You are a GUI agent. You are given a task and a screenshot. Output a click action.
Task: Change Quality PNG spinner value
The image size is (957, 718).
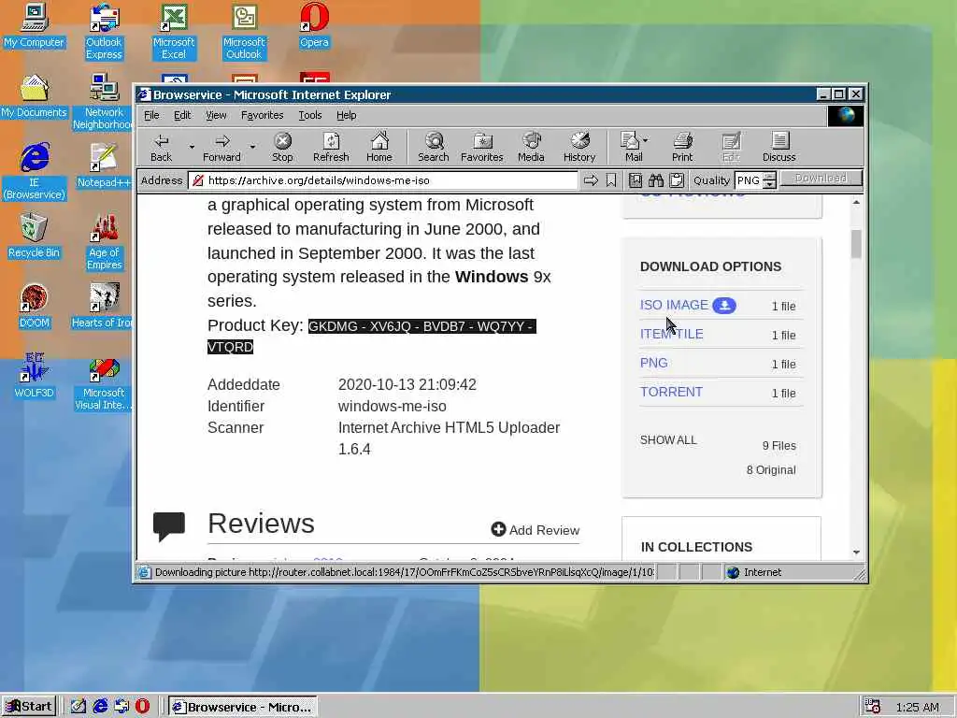pos(770,180)
